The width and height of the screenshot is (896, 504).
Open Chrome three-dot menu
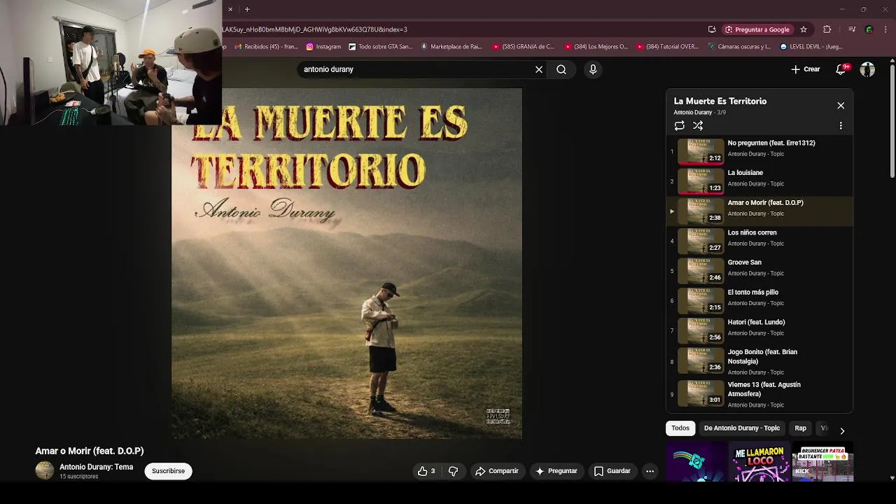[x=886, y=29]
